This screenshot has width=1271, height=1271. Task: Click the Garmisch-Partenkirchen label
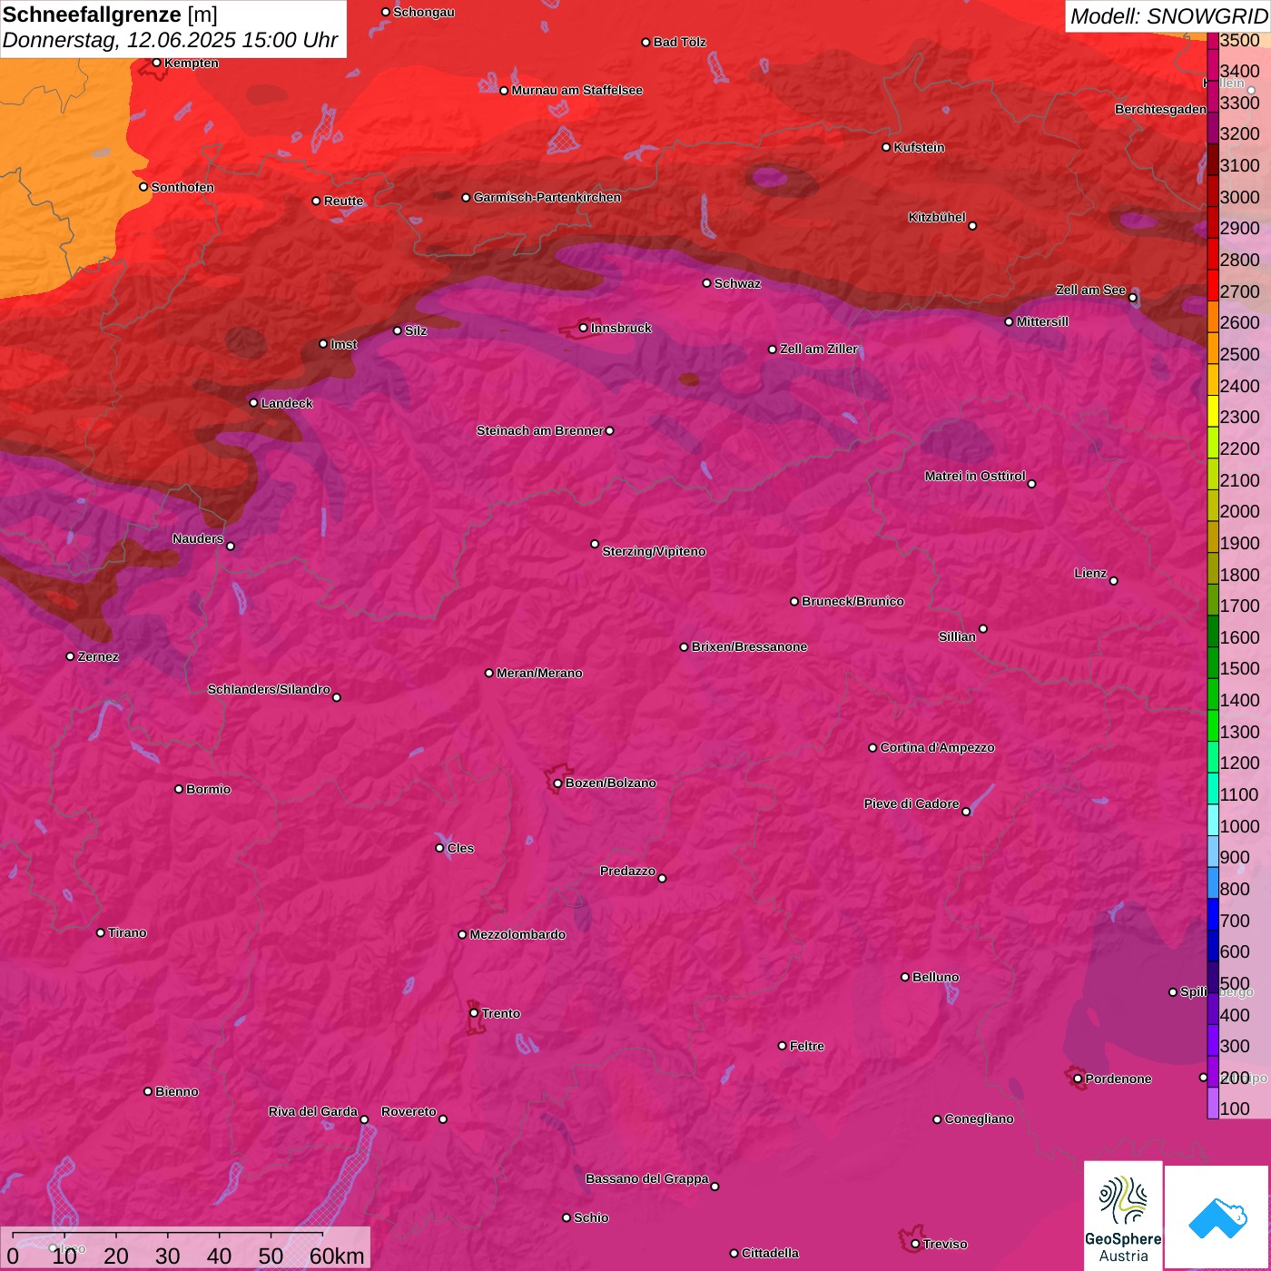click(x=547, y=197)
